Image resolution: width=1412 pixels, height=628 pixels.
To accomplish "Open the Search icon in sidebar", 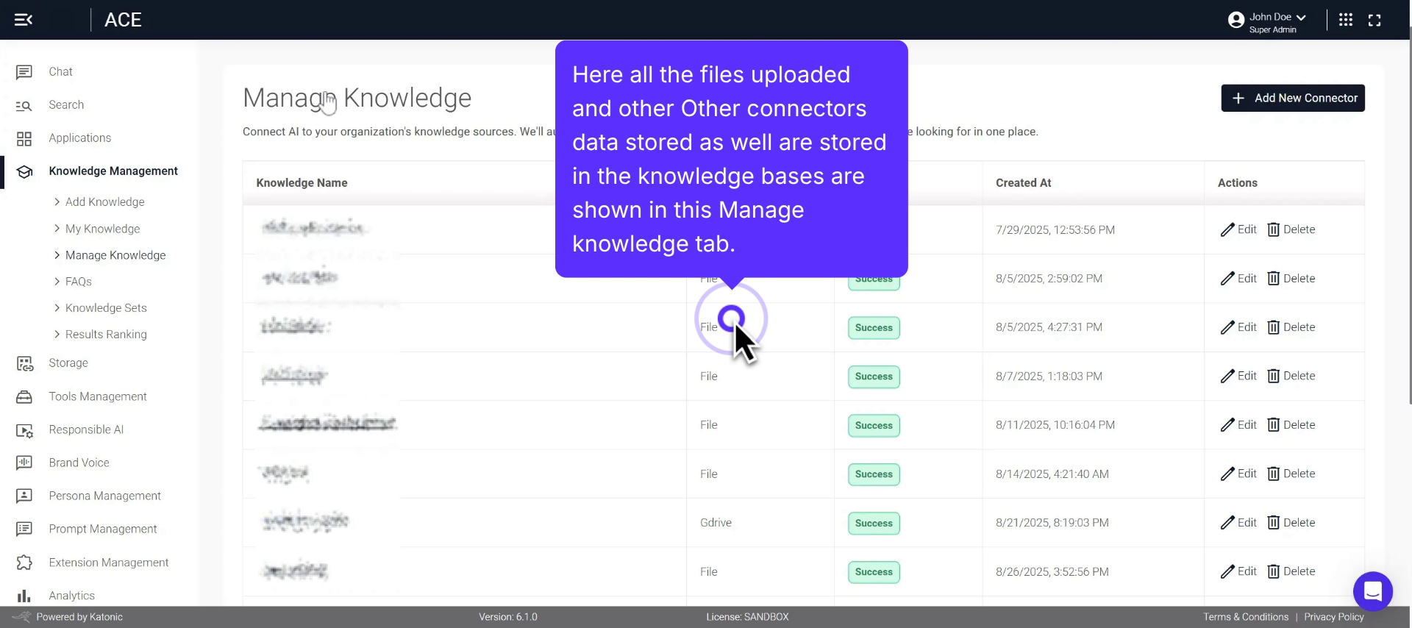I will (24, 105).
